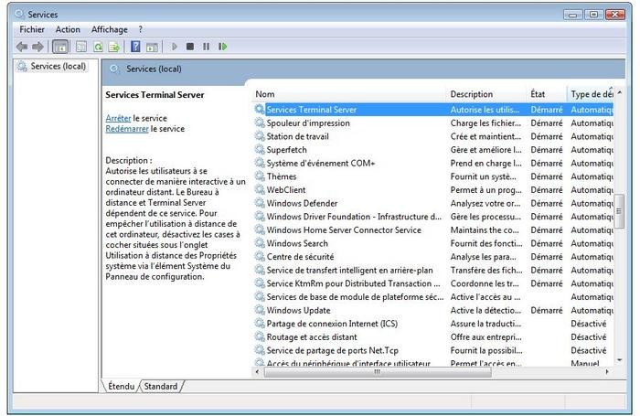Click the Stop service square button
Screen dimensions: 640x416
(x=190, y=47)
